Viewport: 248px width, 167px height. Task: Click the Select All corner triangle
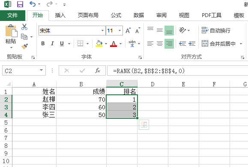coord(8,84)
